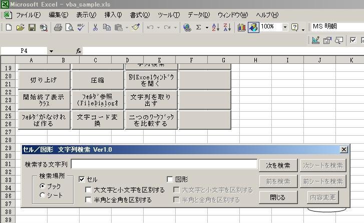Viewport: 364px width, 223px height.
Task: Click the AutoSum sigma icon
Action: (x=198, y=27)
